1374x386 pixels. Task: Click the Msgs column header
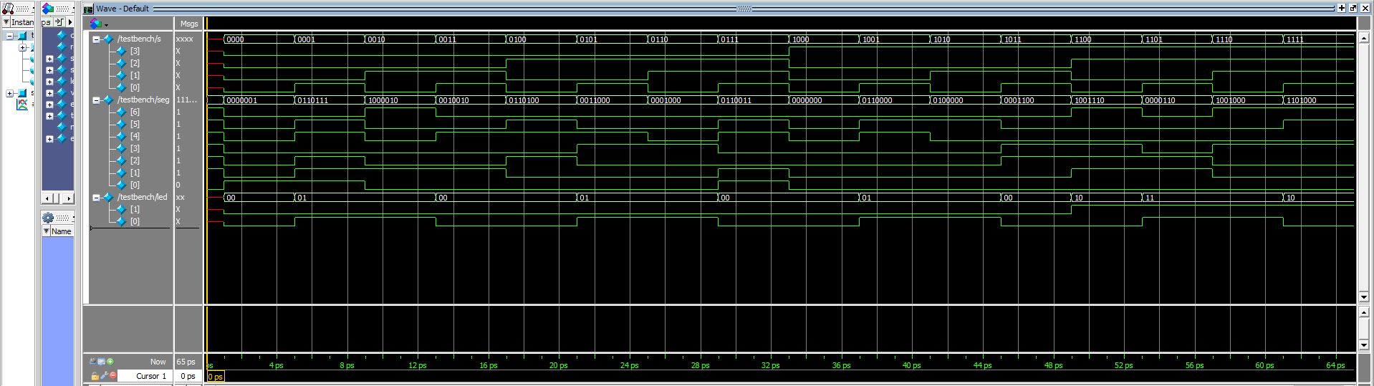[189, 24]
